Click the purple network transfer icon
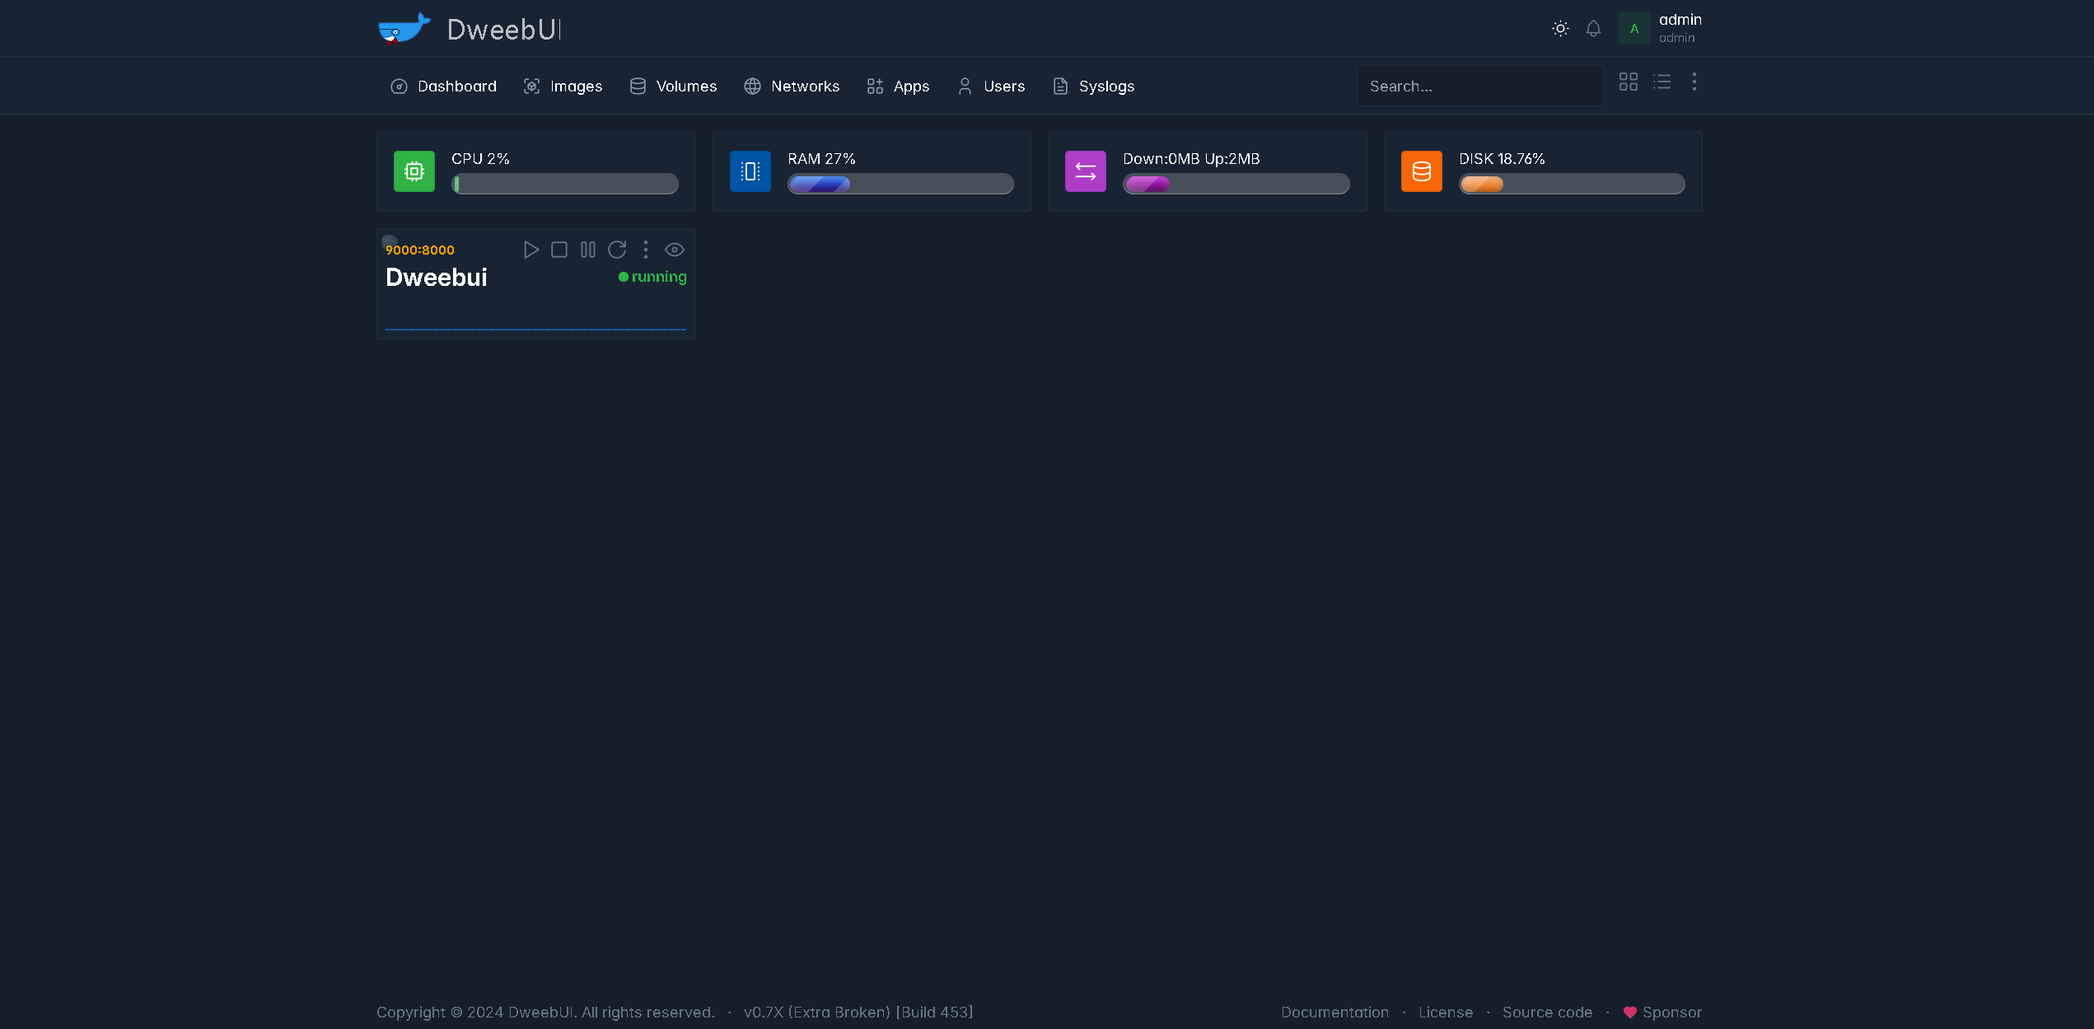The image size is (2094, 1029). point(1086,171)
